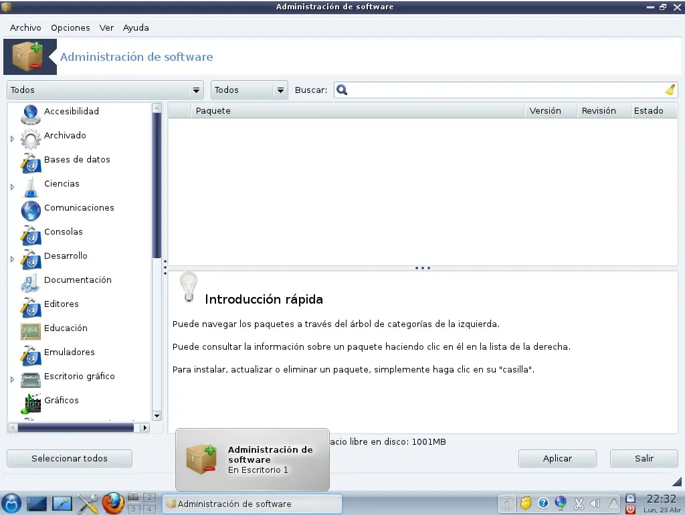Open the volume control in system tray
This screenshot has height=515, width=685.
(595, 504)
